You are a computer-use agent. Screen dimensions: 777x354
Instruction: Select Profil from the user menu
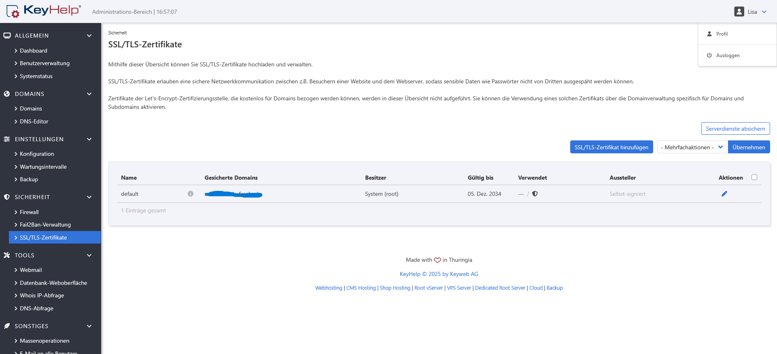pos(722,34)
